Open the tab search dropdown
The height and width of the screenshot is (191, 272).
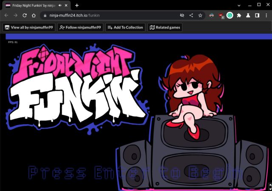[239, 6]
